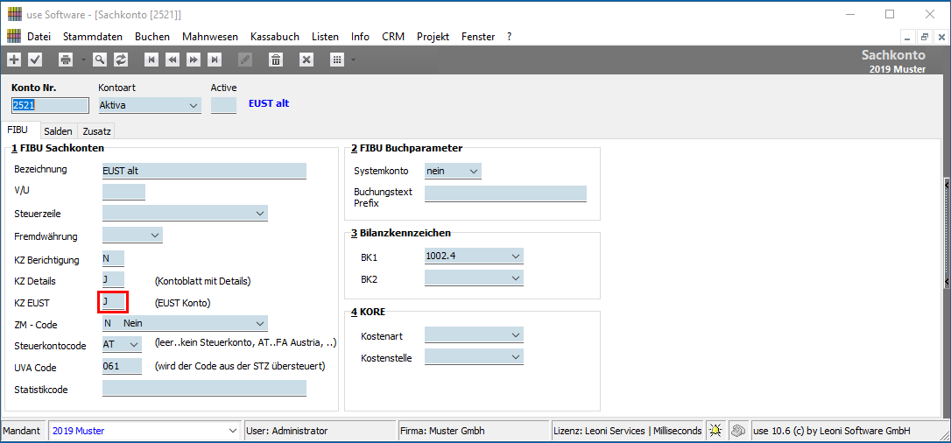Open the BK1 dropdown showing 1002.4

coord(474,257)
